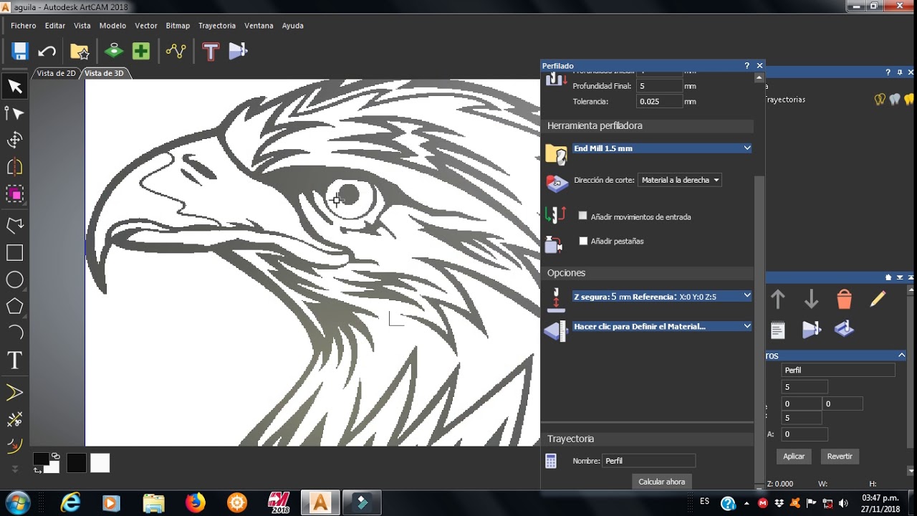Click the pencil edit toolpath icon
The height and width of the screenshot is (516, 917).
(878, 298)
